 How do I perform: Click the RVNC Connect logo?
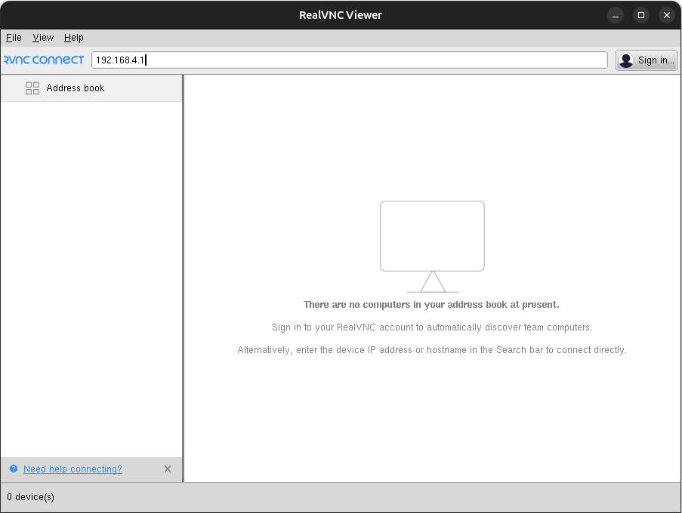pyautogui.click(x=44, y=60)
